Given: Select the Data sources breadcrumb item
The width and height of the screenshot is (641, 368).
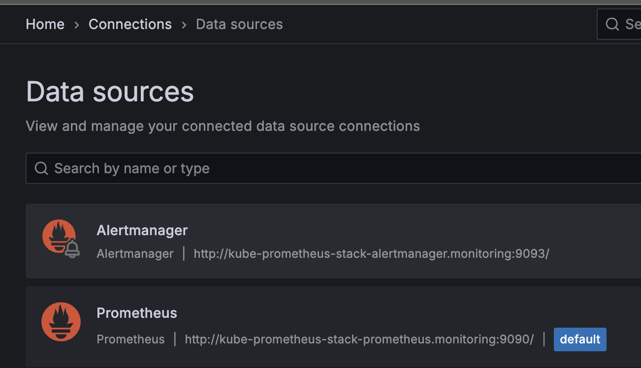Looking at the screenshot, I should point(239,24).
